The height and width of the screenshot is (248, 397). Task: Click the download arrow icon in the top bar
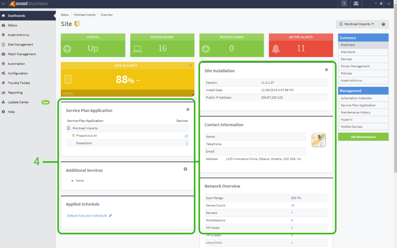(x=344, y=3)
